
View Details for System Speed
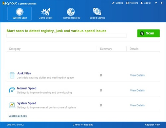click(137, 105)
